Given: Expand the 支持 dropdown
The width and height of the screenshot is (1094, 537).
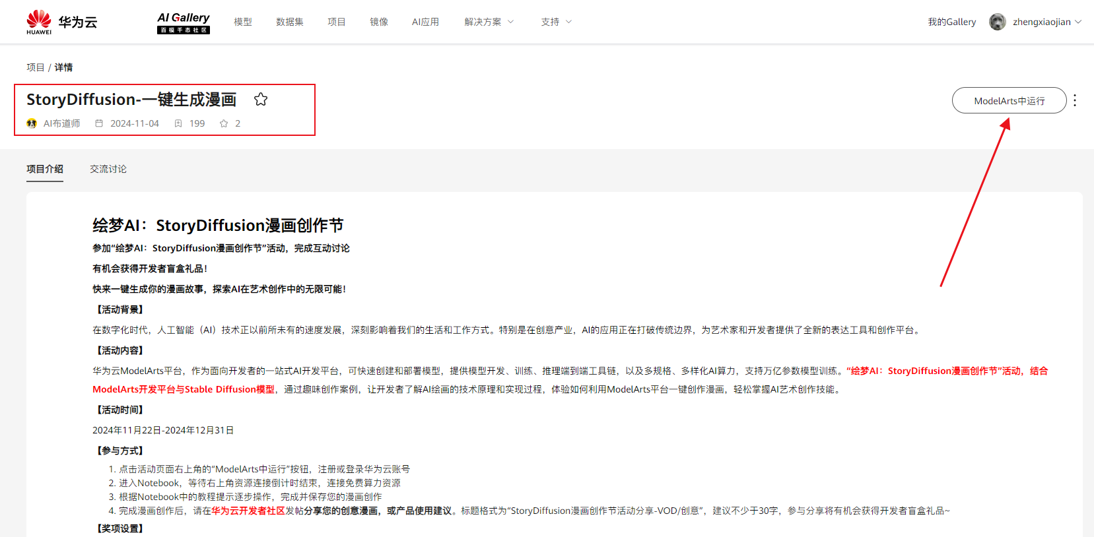Looking at the screenshot, I should (x=556, y=22).
